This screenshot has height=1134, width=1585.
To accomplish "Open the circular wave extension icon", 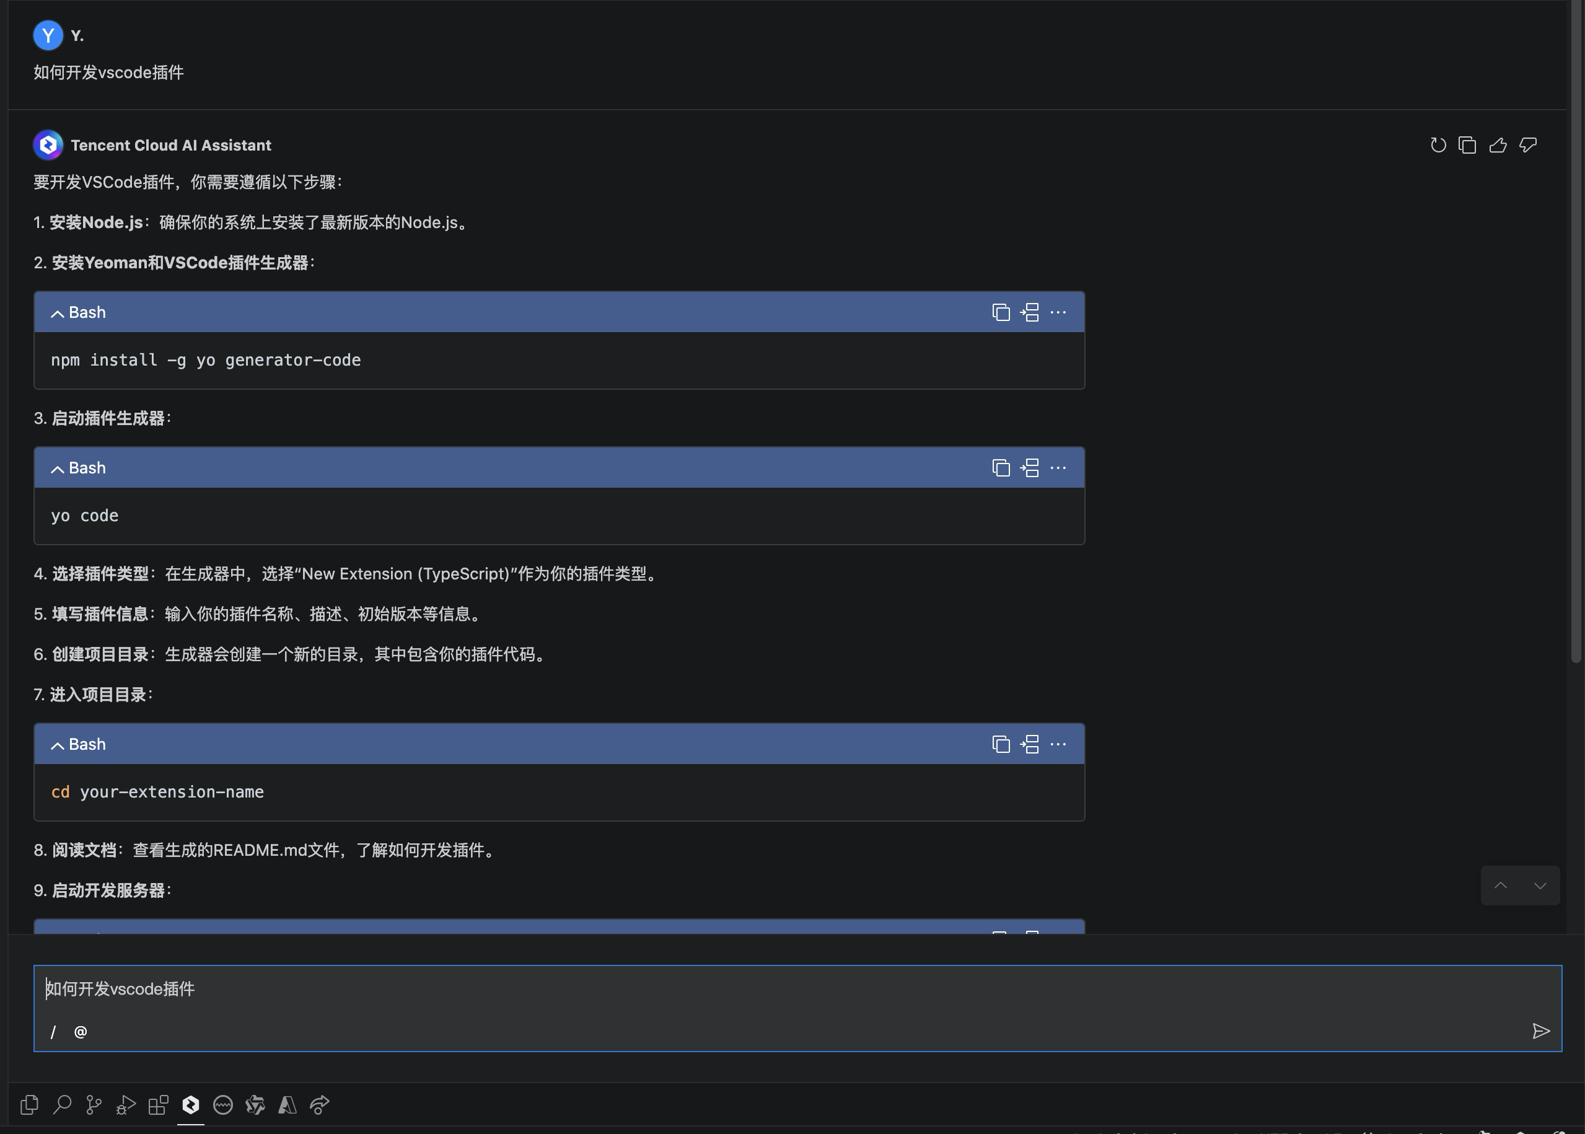I will (222, 1105).
